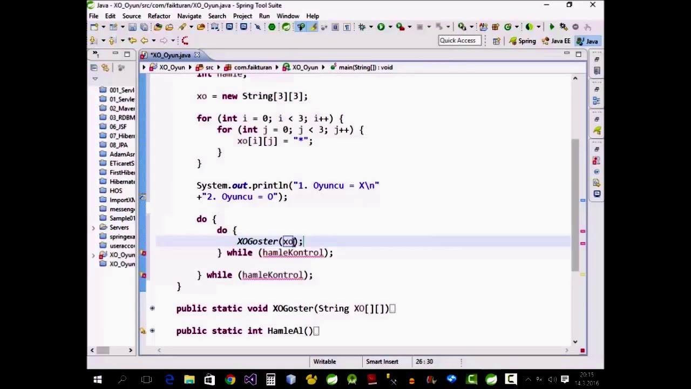
Task: Expand the folded XOGoster method
Action: point(152,308)
